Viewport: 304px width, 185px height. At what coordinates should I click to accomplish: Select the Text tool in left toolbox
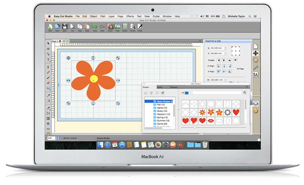point(48,59)
